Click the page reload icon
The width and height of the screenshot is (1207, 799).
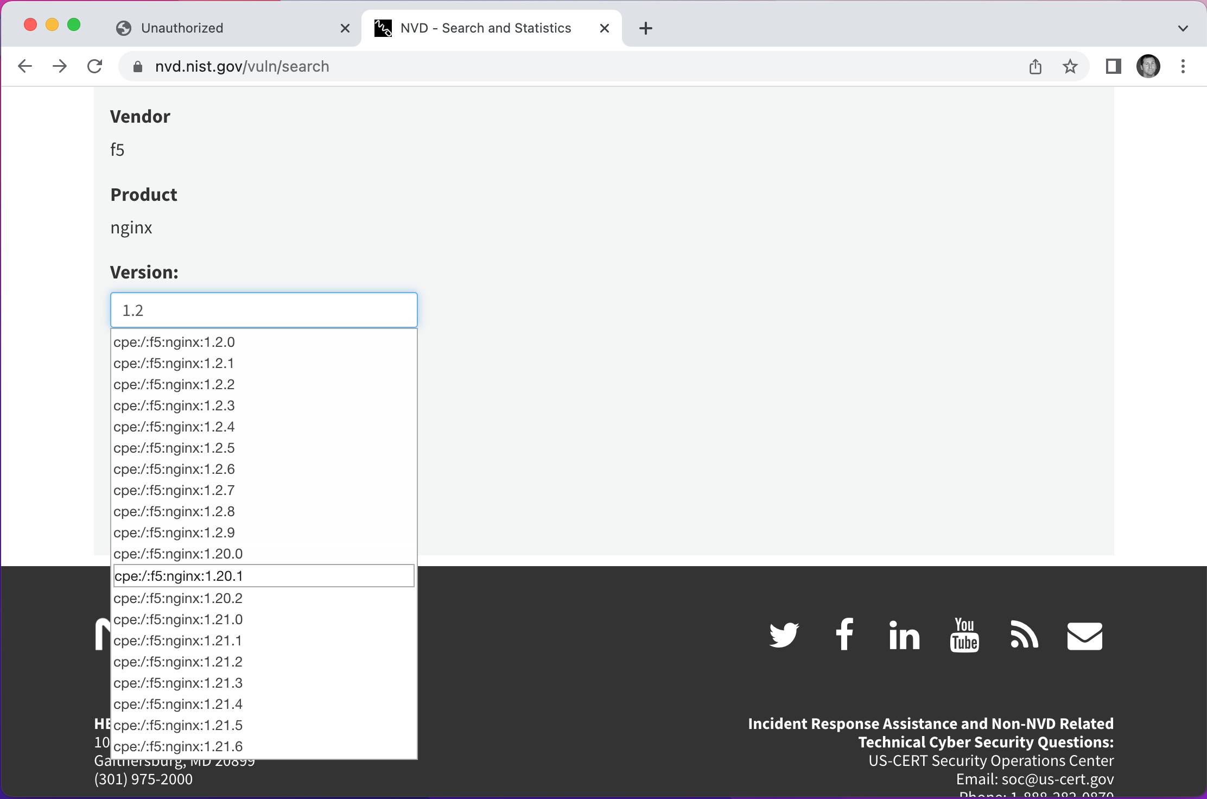96,66
